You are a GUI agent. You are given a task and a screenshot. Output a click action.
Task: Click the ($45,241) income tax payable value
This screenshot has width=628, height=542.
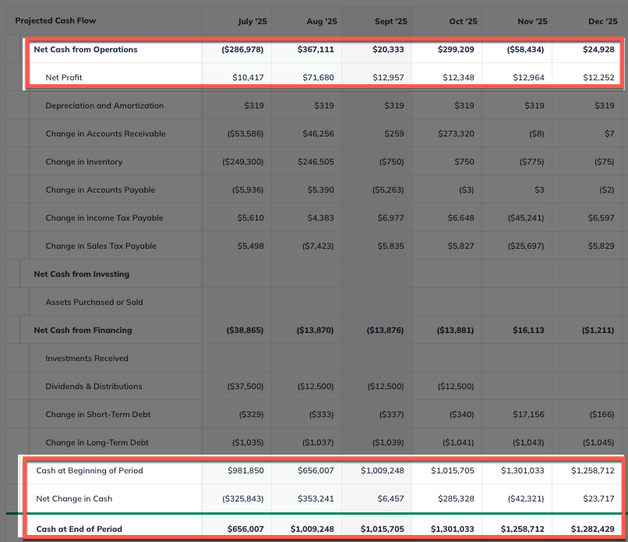click(x=526, y=218)
